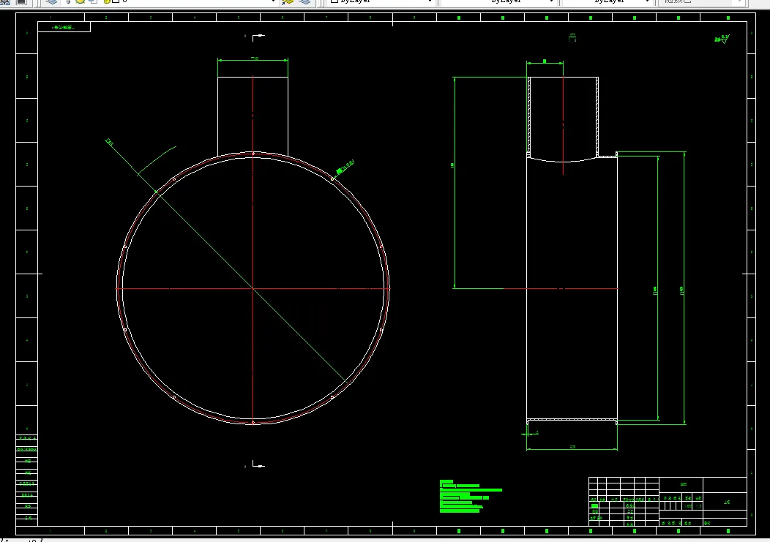Click the Layer Previous icon
The width and height of the screenshot is (770, 542).
pyautogui.click(x=304, y=2)
